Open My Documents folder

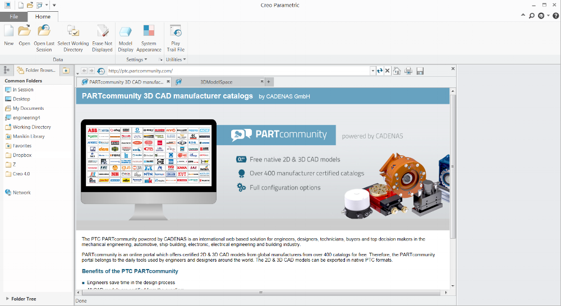(24, 108)
